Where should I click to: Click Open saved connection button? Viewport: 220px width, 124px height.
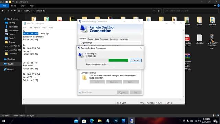tap(131, 82)
